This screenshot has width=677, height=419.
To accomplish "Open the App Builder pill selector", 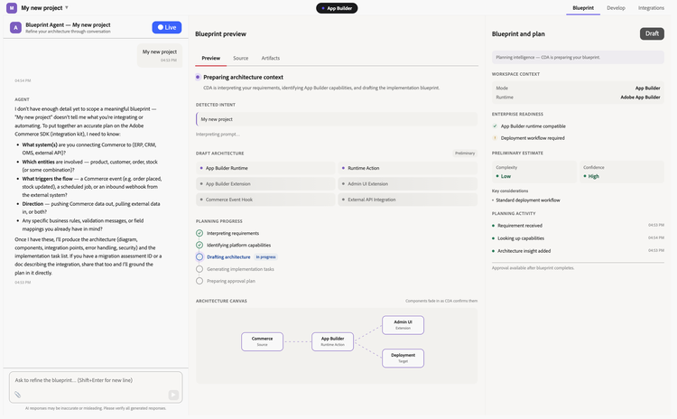I will pos(337,8).
